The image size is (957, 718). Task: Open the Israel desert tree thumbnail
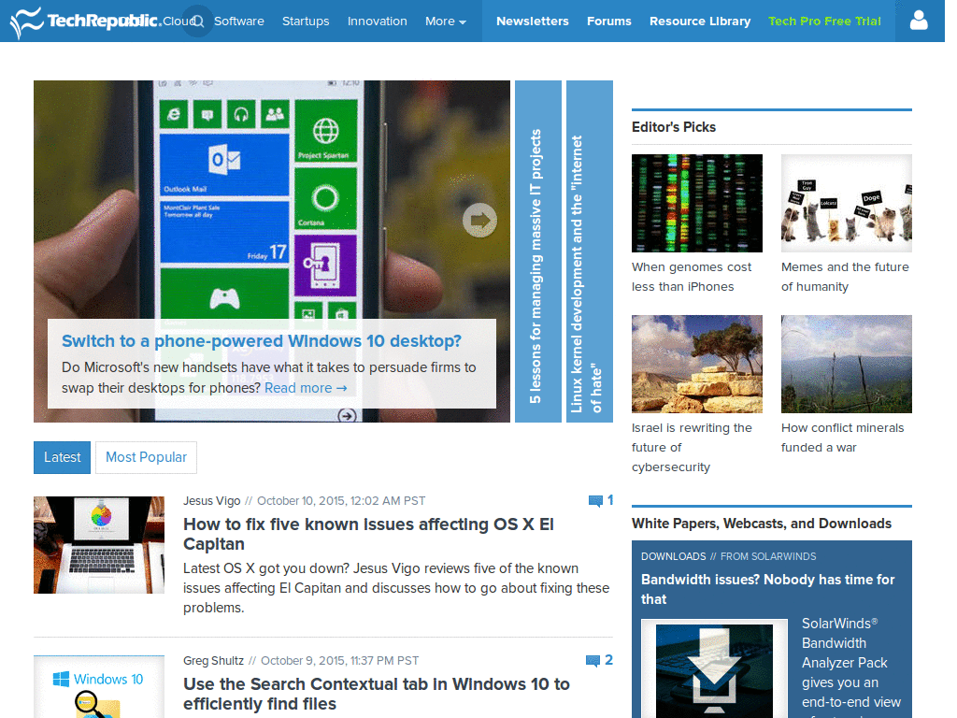coord(697,364)
